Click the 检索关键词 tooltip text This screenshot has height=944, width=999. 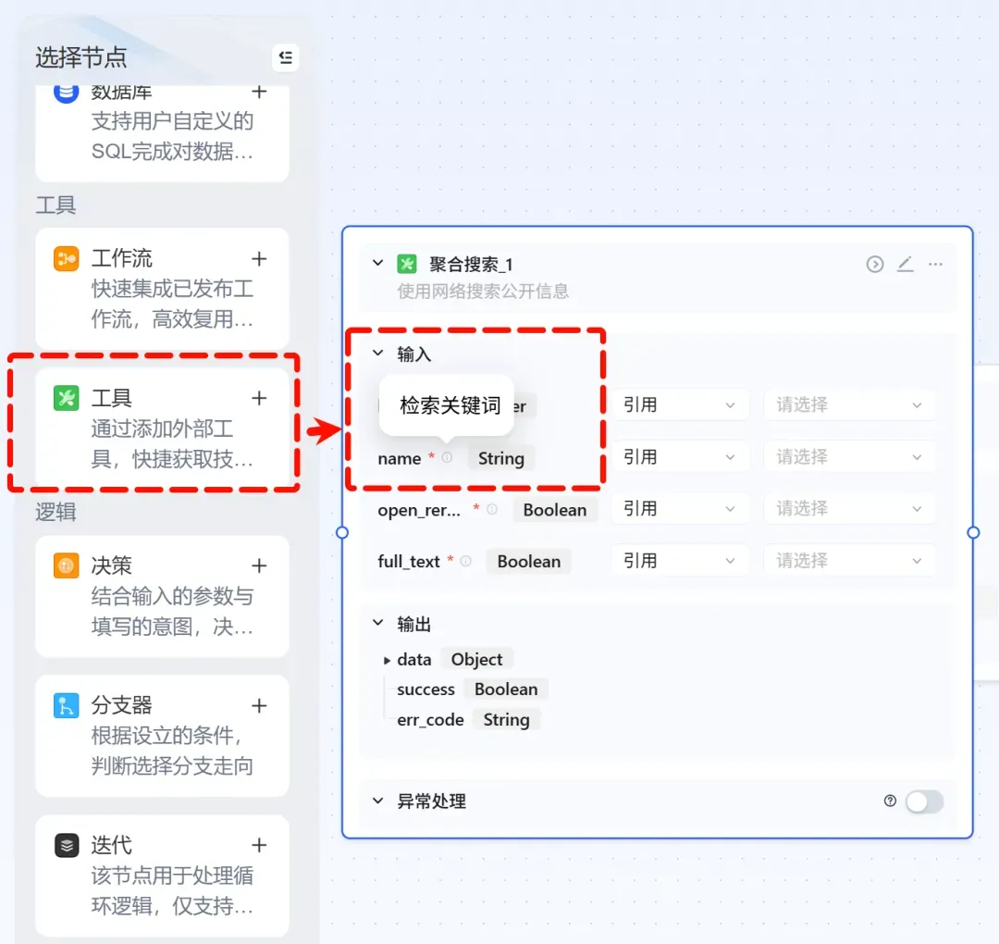(x=450, y=404)
